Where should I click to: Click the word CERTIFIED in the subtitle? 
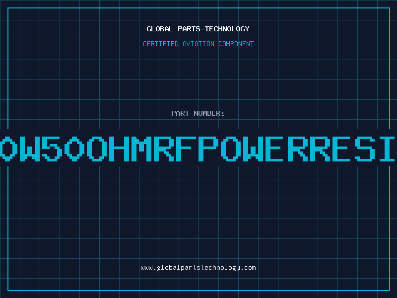tap(161, 44)
